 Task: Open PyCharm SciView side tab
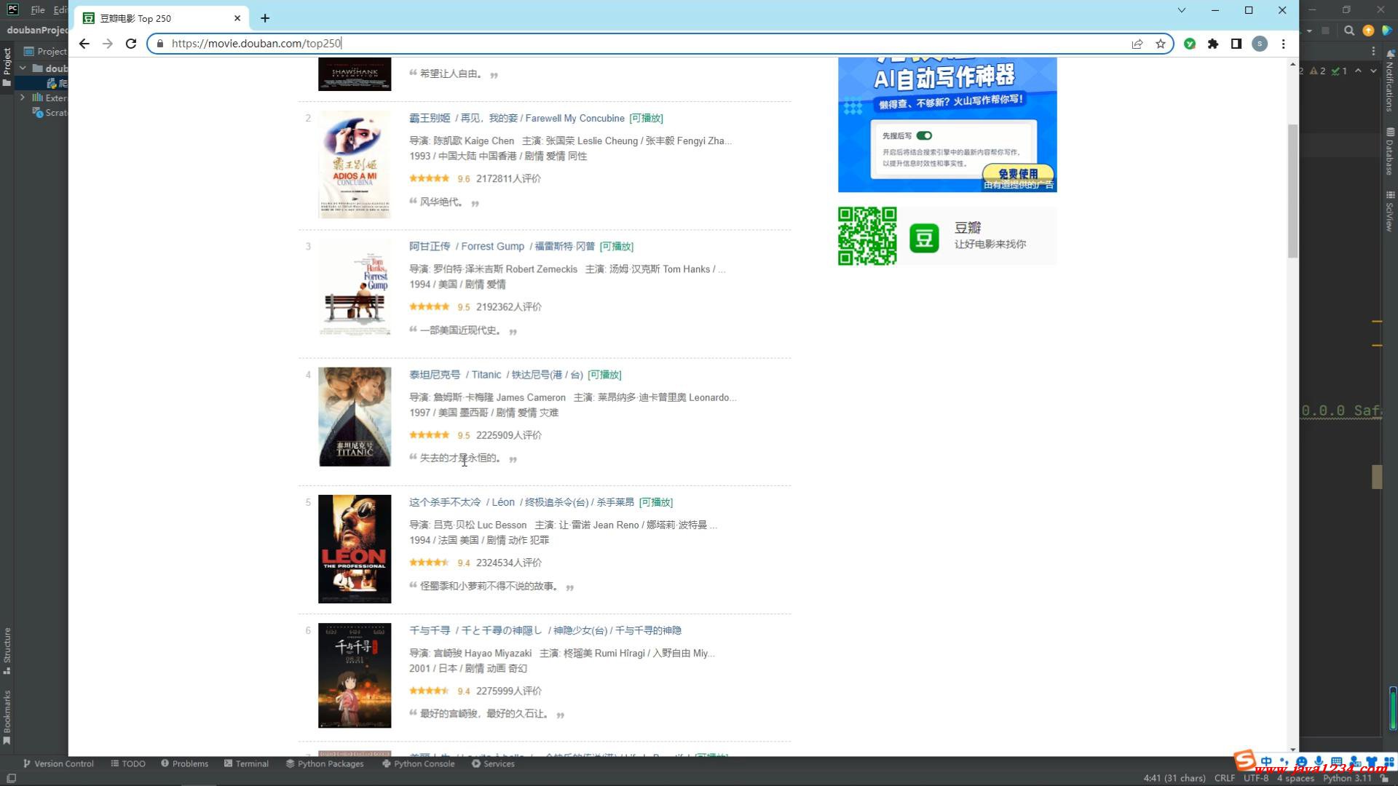[1390, 211]
